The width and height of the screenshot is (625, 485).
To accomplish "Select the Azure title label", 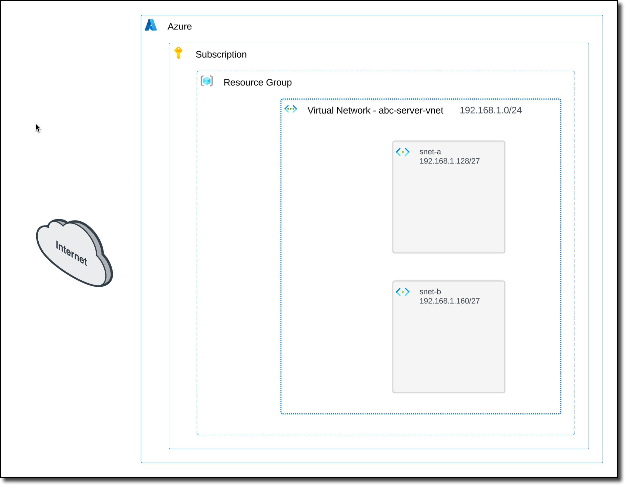I will 180,26.
